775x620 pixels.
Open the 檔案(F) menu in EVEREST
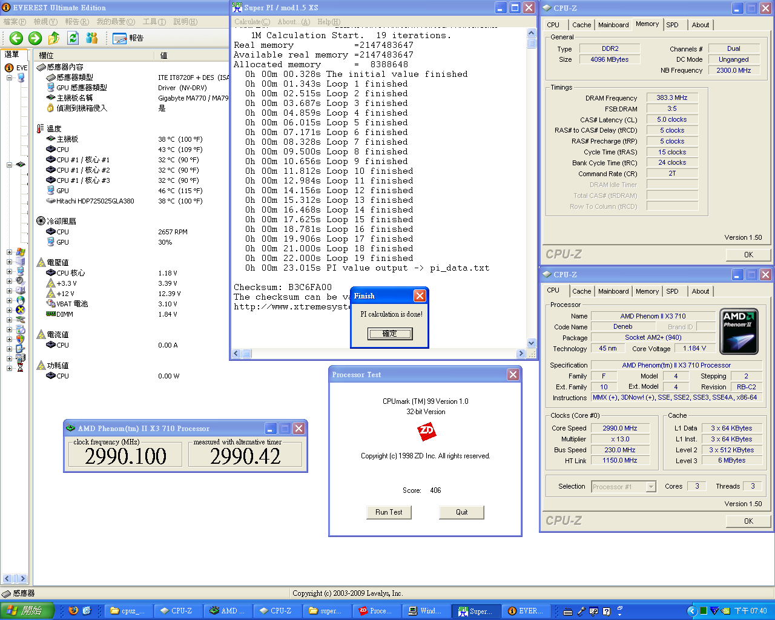coord(15,22)
